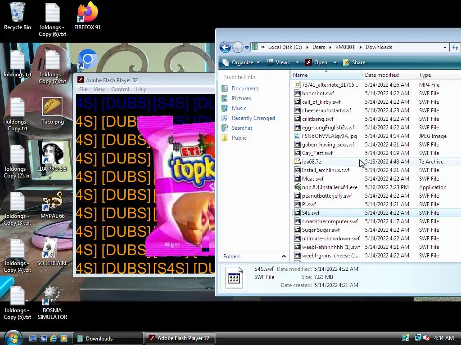Open the Recently Changed favorite link
The height and width of the screenshot is (345, 461).
point(249,118)
